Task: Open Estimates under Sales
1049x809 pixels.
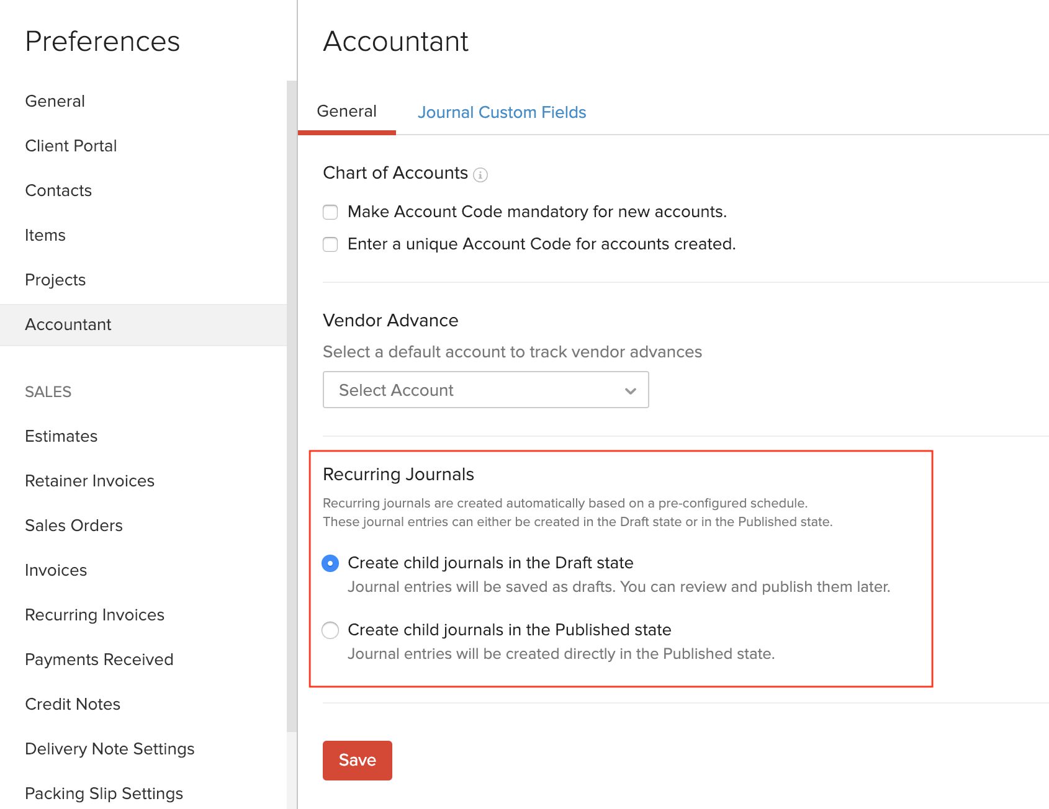Action: click(x=61, y=436)
